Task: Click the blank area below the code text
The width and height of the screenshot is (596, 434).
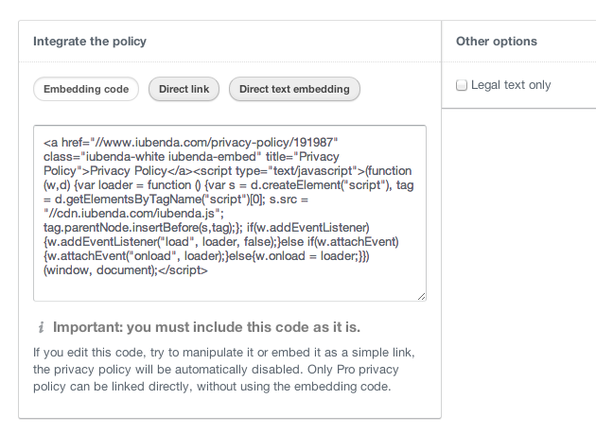Action: [230, 286]
